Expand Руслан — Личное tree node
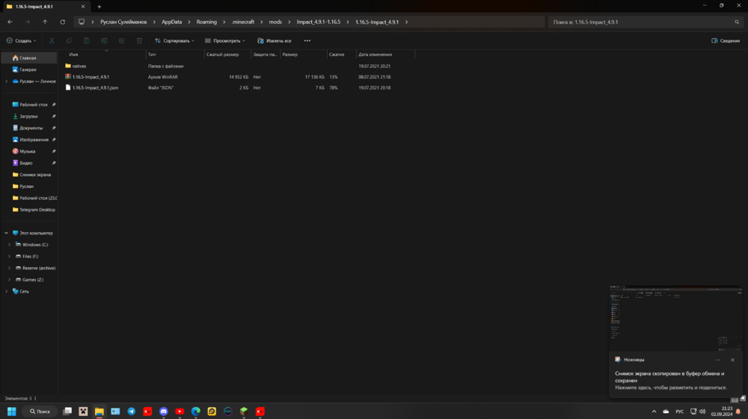Image resolution: width=748 pixels, height=419 pixels. [x=6, y=82]
